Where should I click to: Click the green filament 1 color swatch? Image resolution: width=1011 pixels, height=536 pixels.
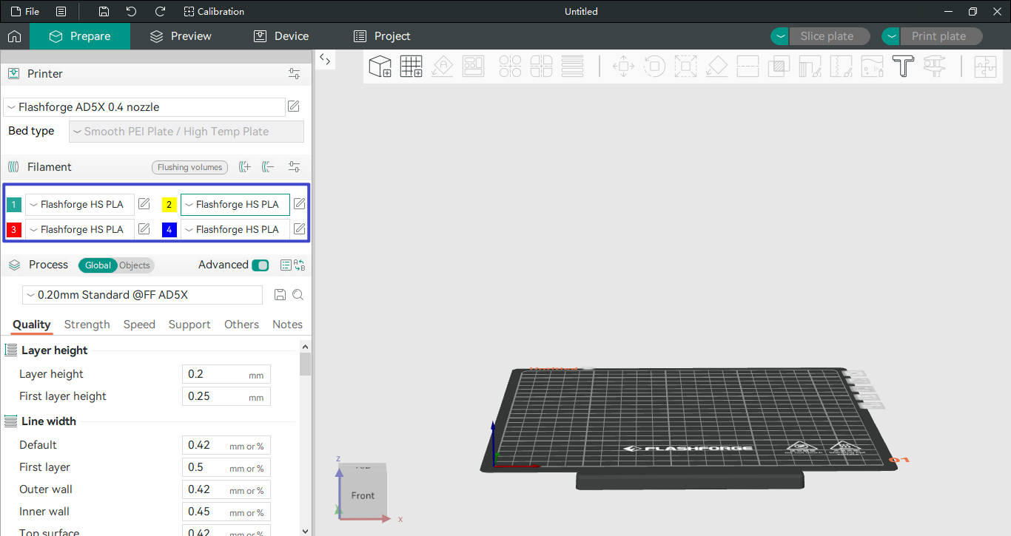tap(14, 205)
